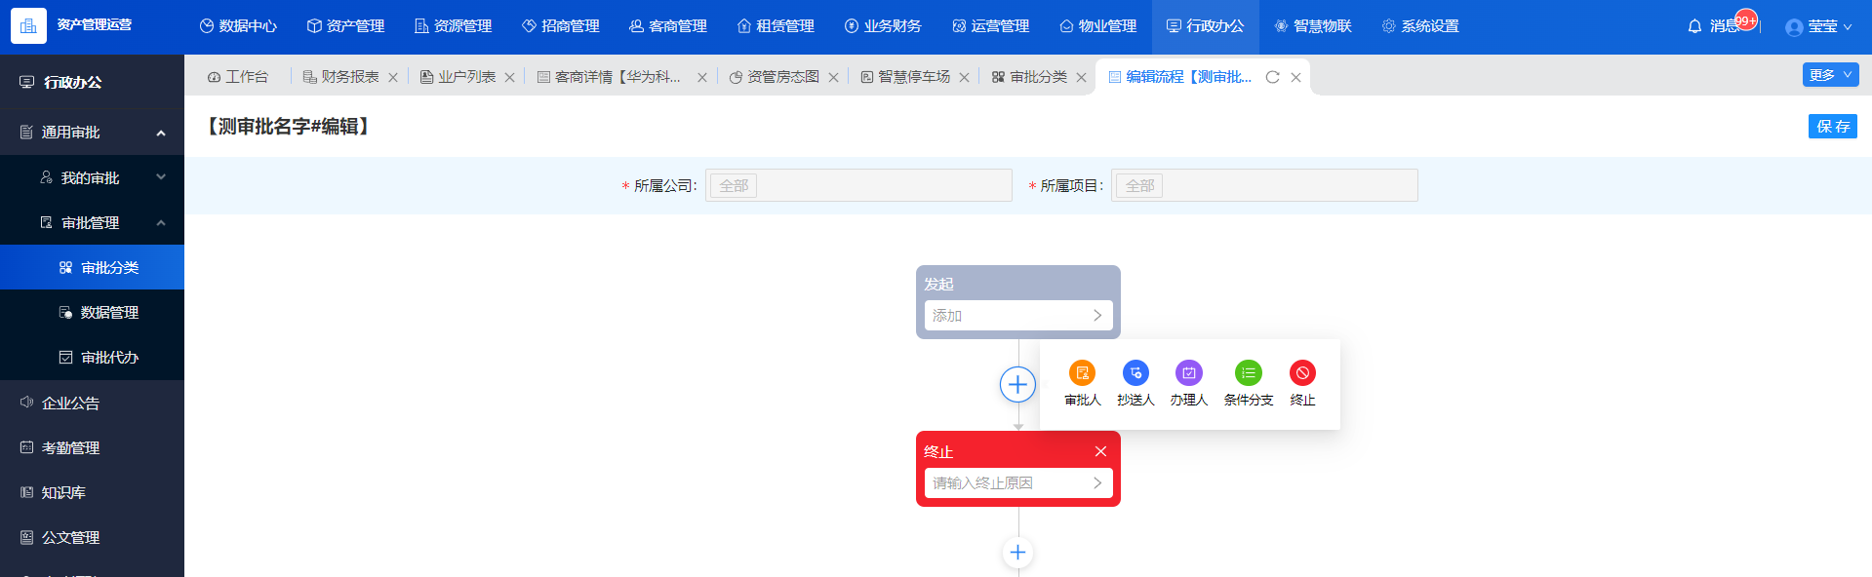Select 审批分类 in the sidebar
This screenshot has height=577, width=1872.
(92, 267)
